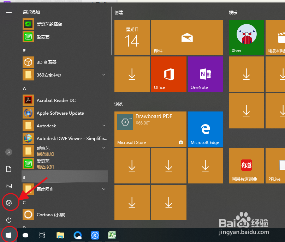Image resolution: width=285 pixels, height=242 pixels.
Task: Open the 邮件 mail tile
Action: pos(187,37)
